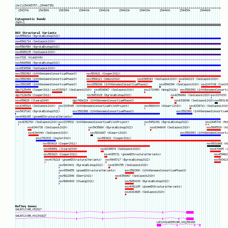The width and height of the screenshot is (228, 228).
Task: Select nsv5435680 (ByrskaBishop2022) label
Action: click(x=111, y=127)
